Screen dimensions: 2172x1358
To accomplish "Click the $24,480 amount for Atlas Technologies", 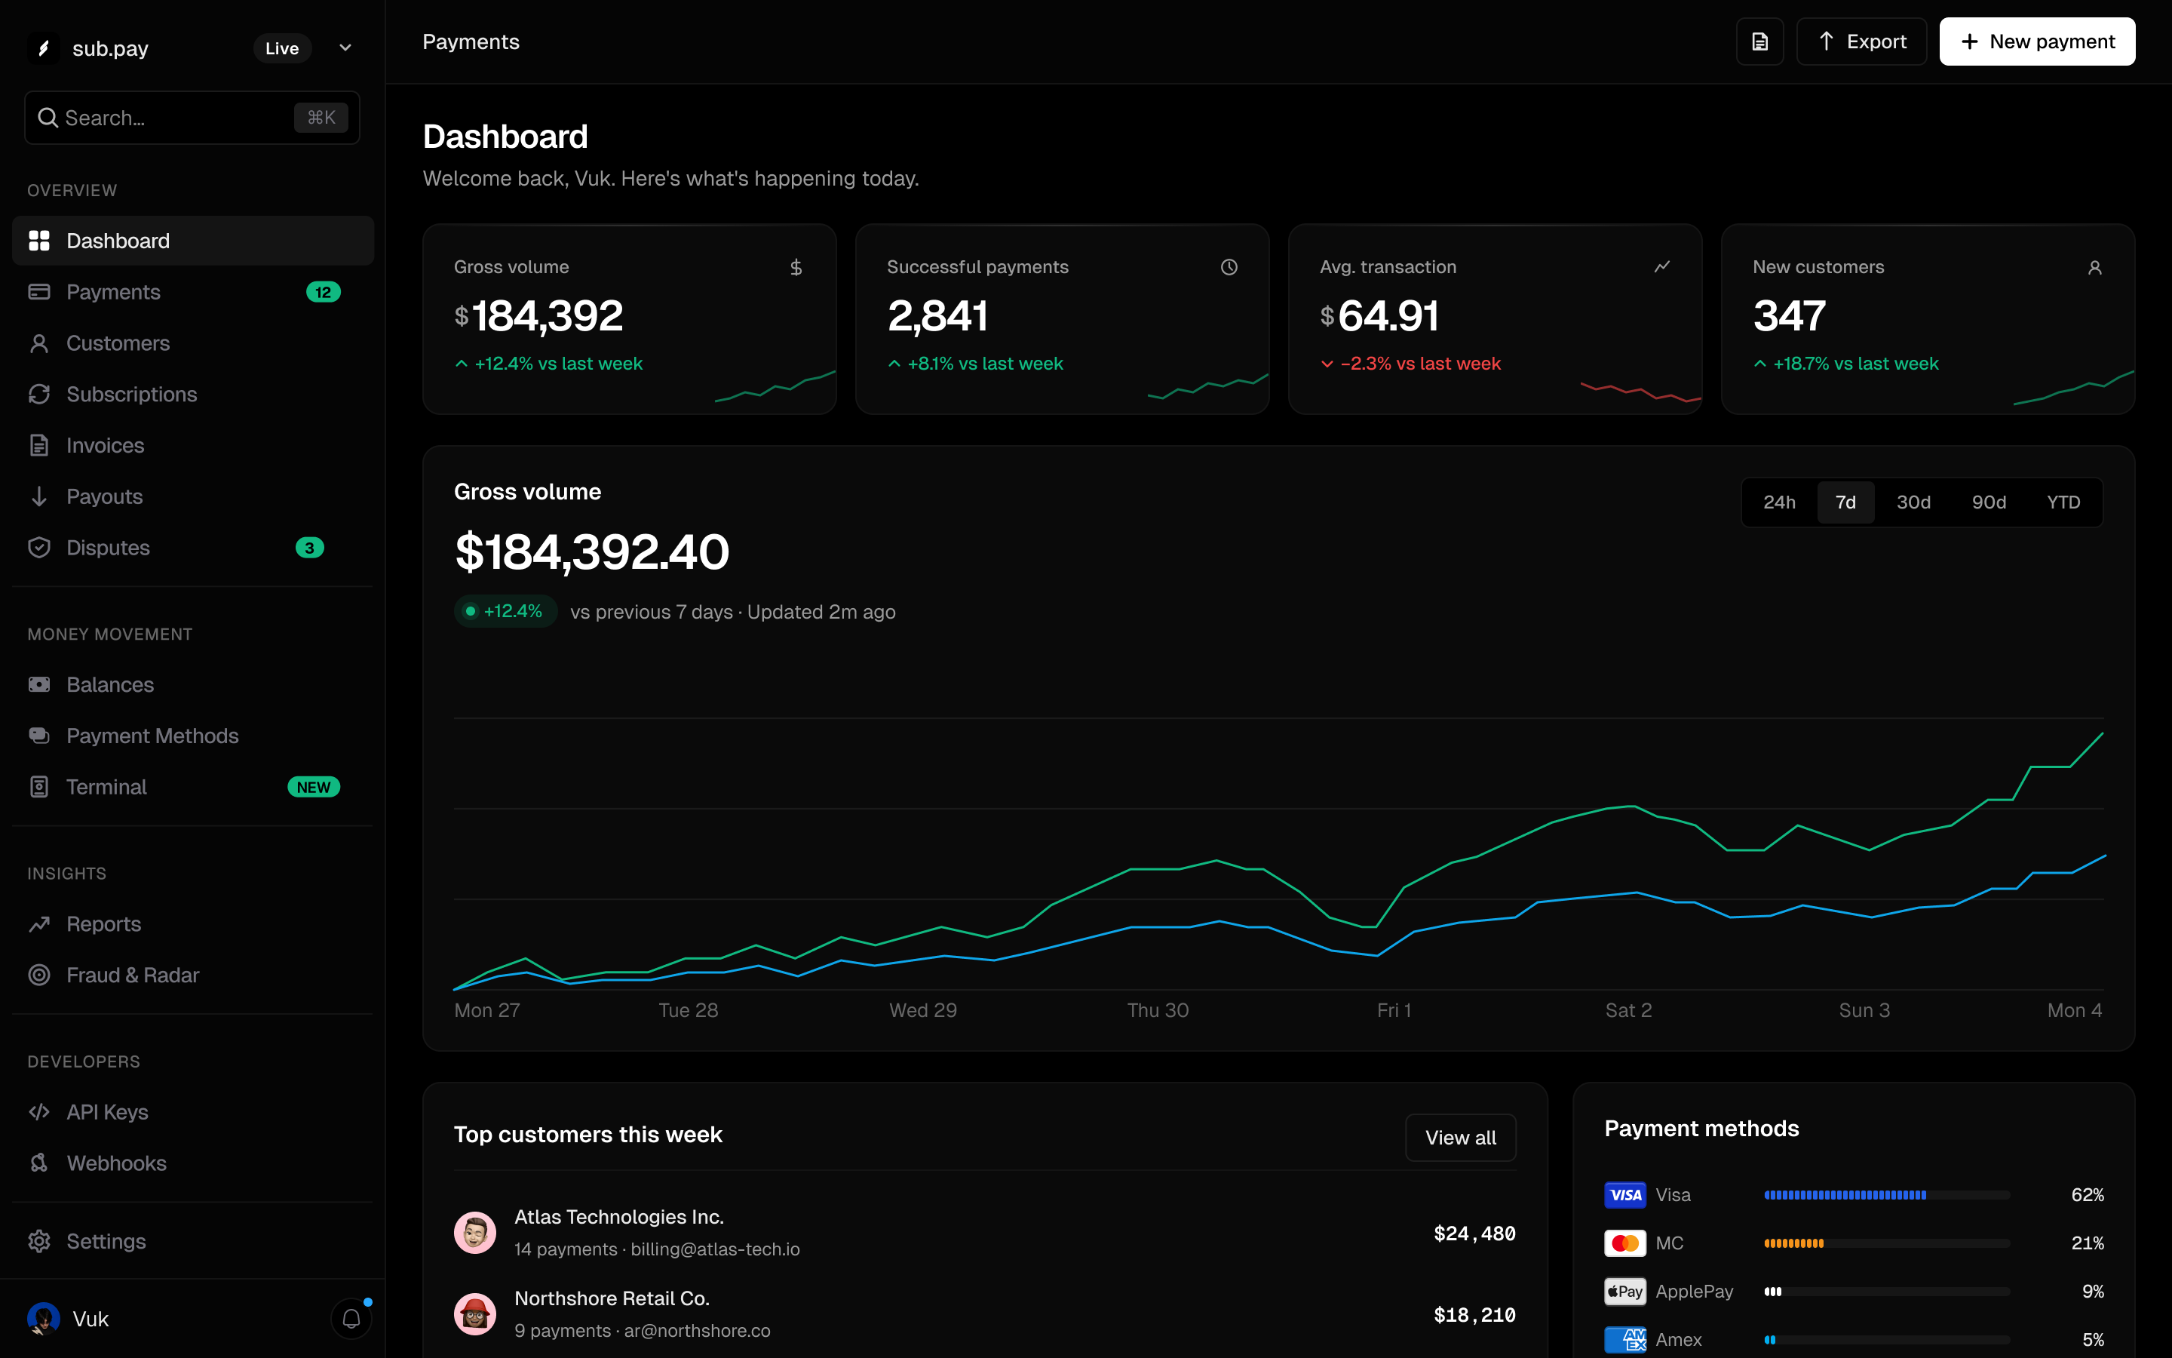I will click(x=1474, y=1234).
